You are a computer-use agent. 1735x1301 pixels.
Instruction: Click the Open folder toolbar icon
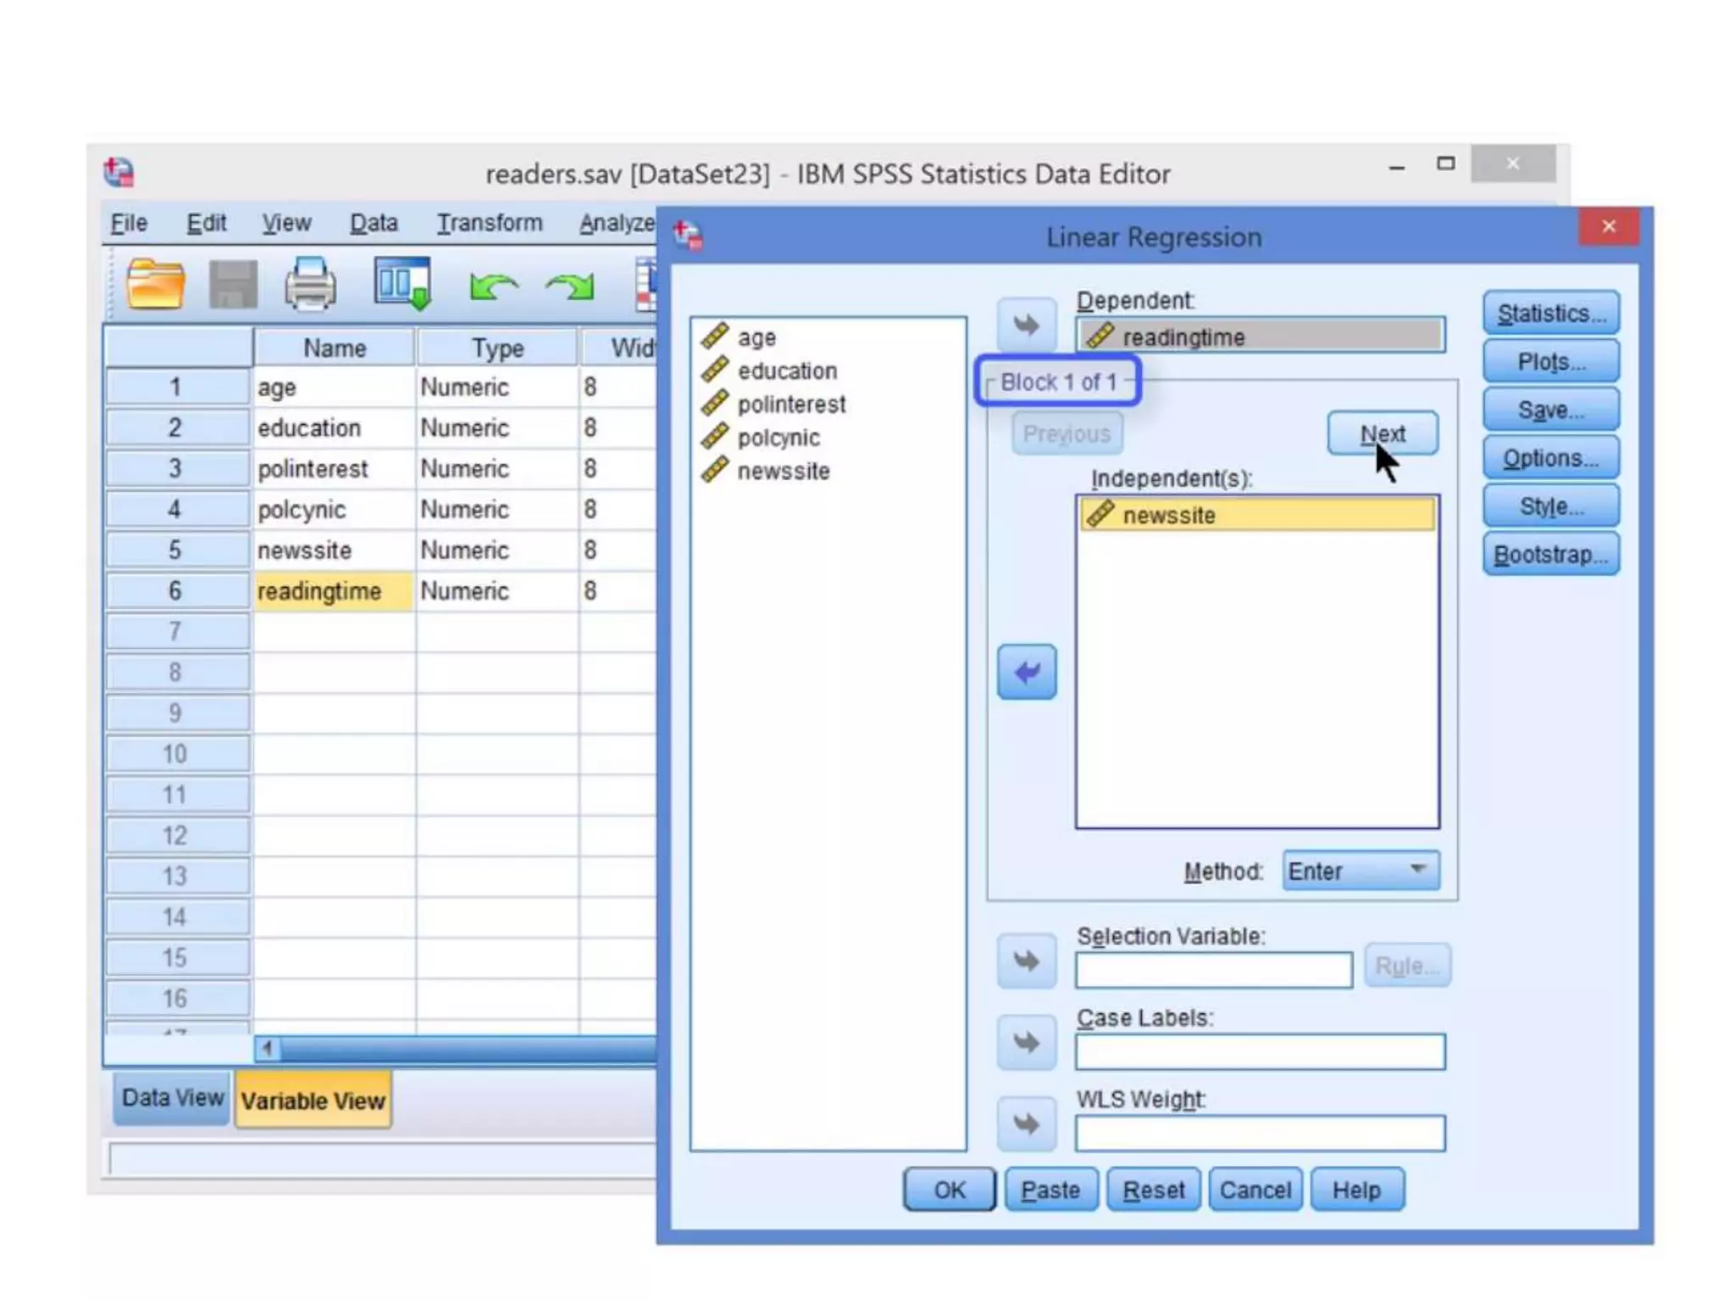coord(155,284)
